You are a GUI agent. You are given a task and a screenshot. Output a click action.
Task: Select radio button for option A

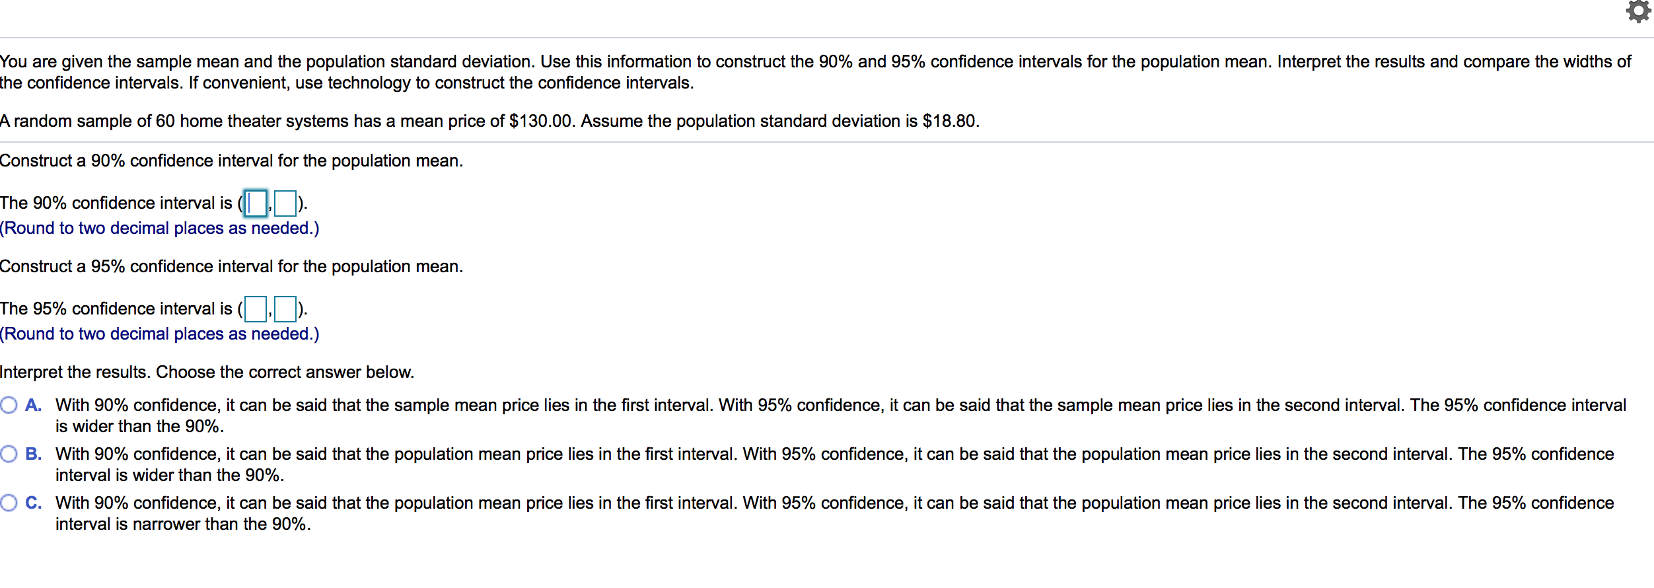[9, 405]
